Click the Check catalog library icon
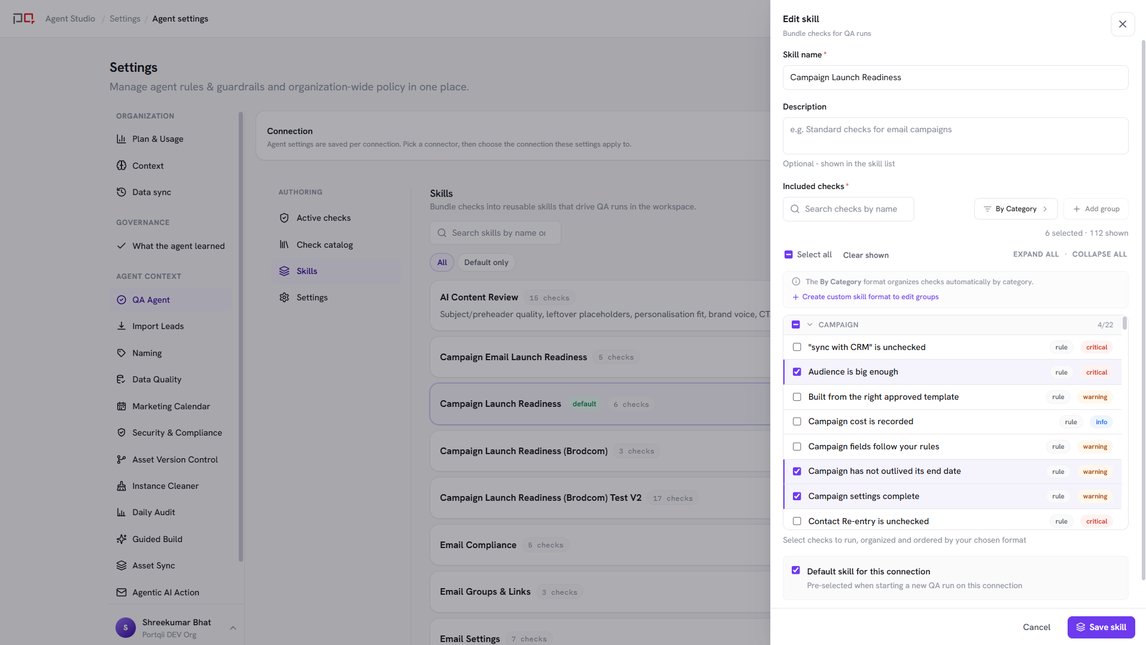This screenshot has width=1146, height=645. coord(284,245)
